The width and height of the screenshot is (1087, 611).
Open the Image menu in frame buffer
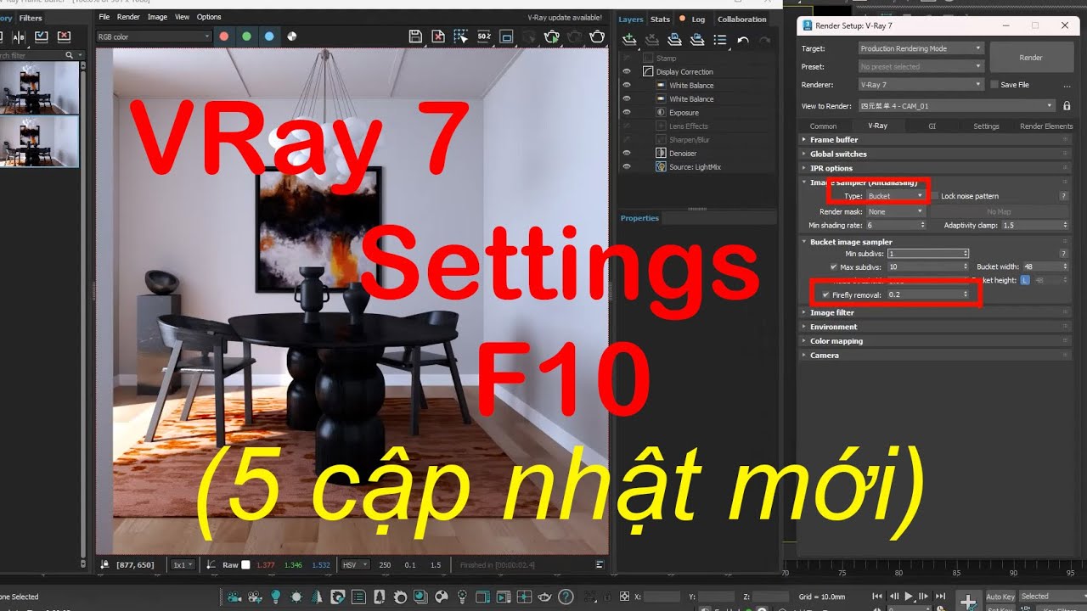[x=157, y=17]
